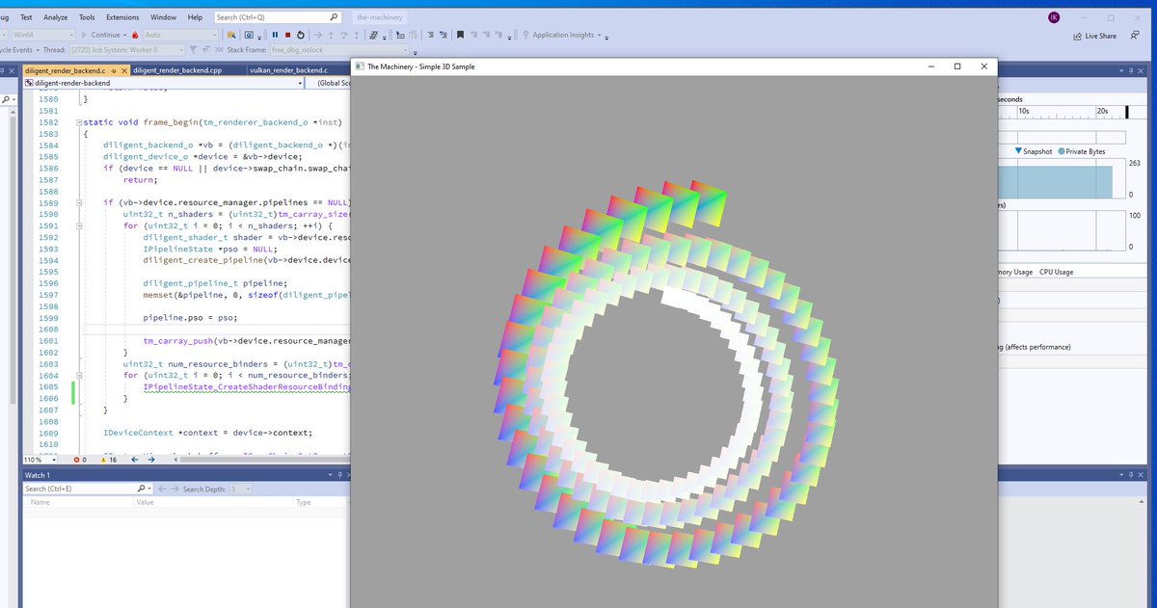
Task: Click the search magnifier in top search box
Action: 334,17
